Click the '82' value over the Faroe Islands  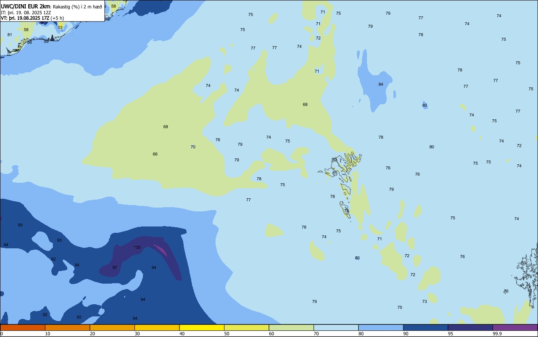tap(335, 160)
